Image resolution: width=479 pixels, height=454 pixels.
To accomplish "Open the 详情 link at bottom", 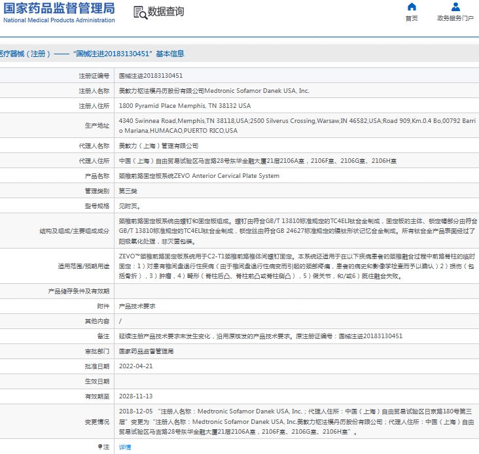I will click(x=125, y=447).
